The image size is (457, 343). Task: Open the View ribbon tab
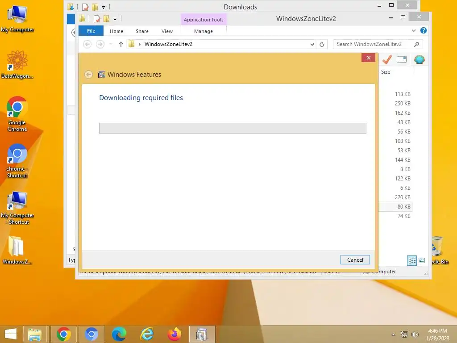(167, 31)
